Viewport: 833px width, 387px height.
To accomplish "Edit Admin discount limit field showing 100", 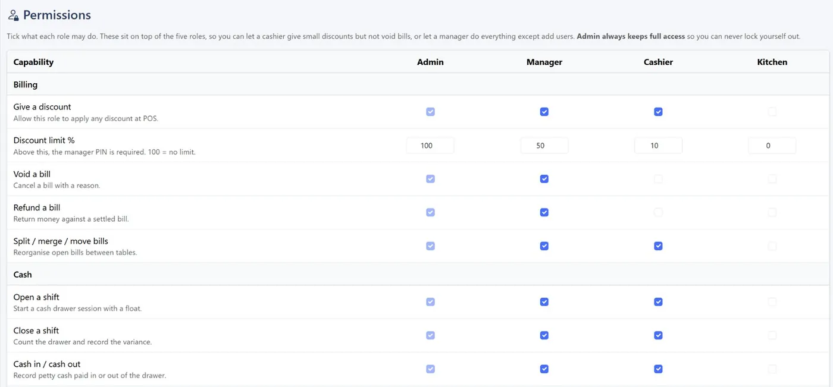I will 430,146.
